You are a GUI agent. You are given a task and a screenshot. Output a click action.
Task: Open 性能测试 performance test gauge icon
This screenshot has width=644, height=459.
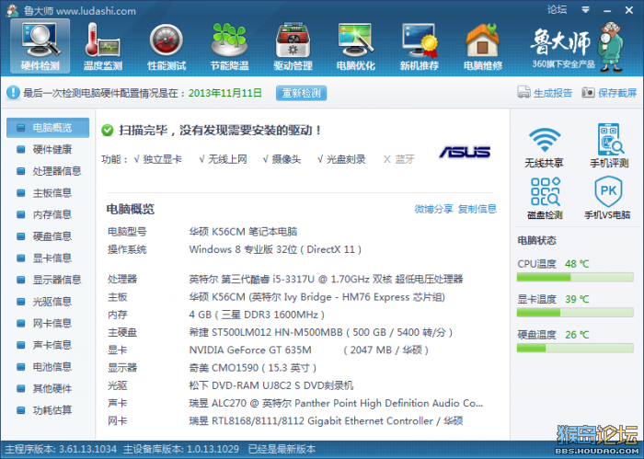[167, 46]
